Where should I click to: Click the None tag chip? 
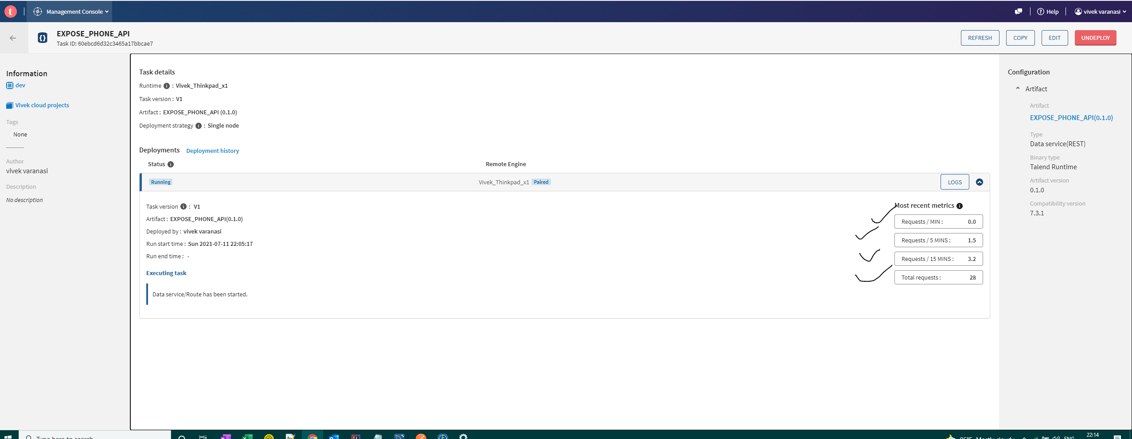tap(20, 135)
